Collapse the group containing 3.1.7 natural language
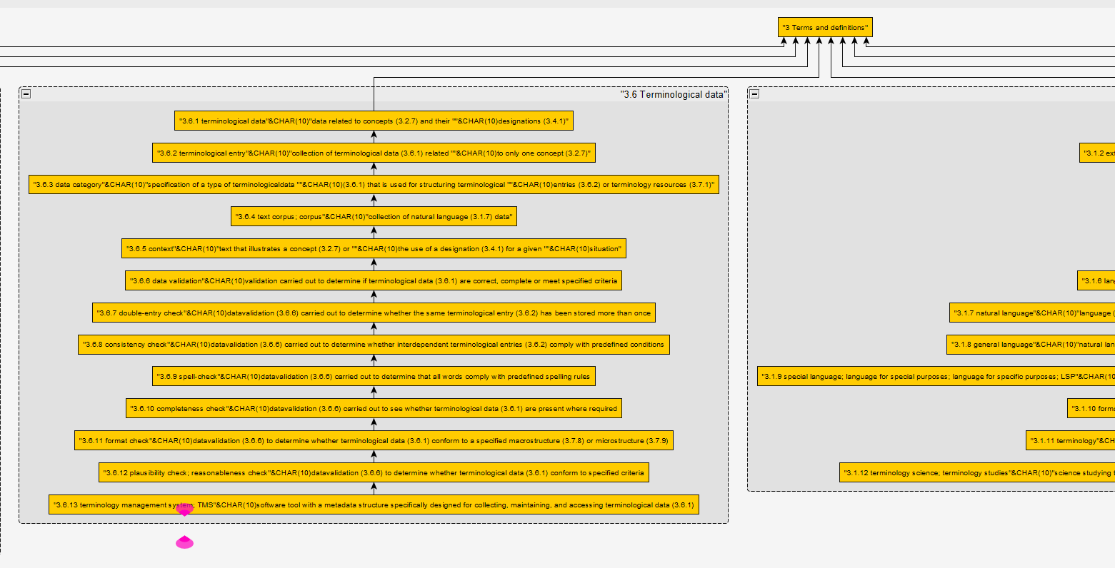 [754, 93]
